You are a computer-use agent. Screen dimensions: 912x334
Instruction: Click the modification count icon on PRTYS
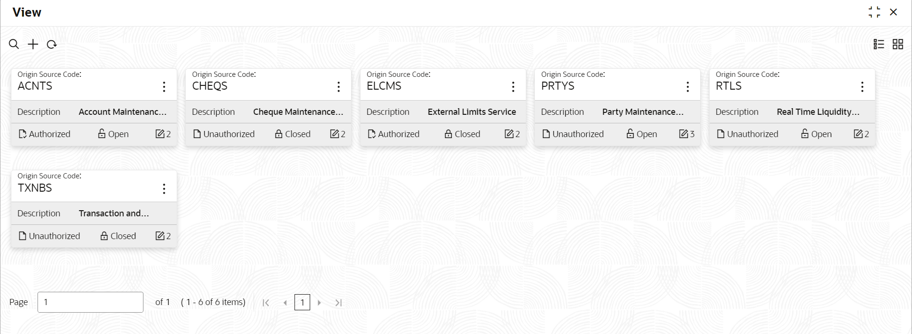click(684, 134)
